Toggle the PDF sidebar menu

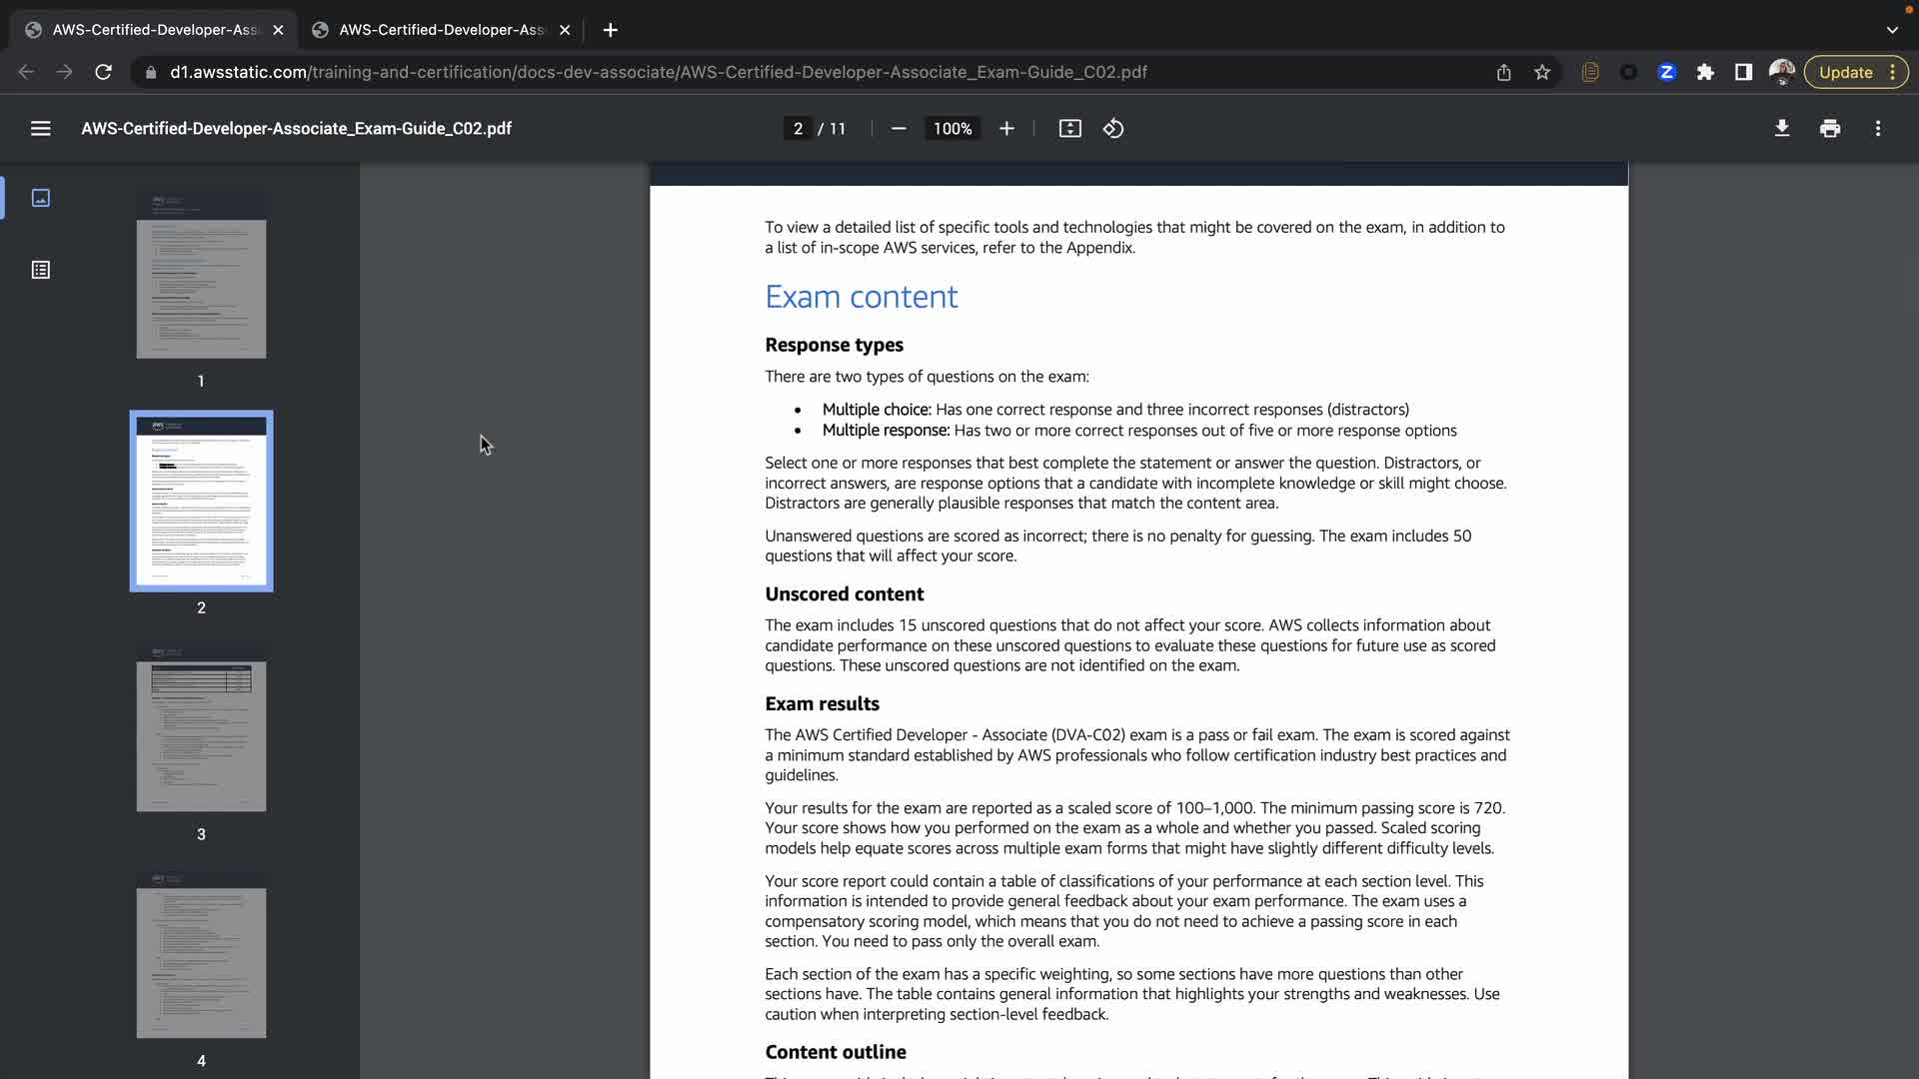(40, 129)
